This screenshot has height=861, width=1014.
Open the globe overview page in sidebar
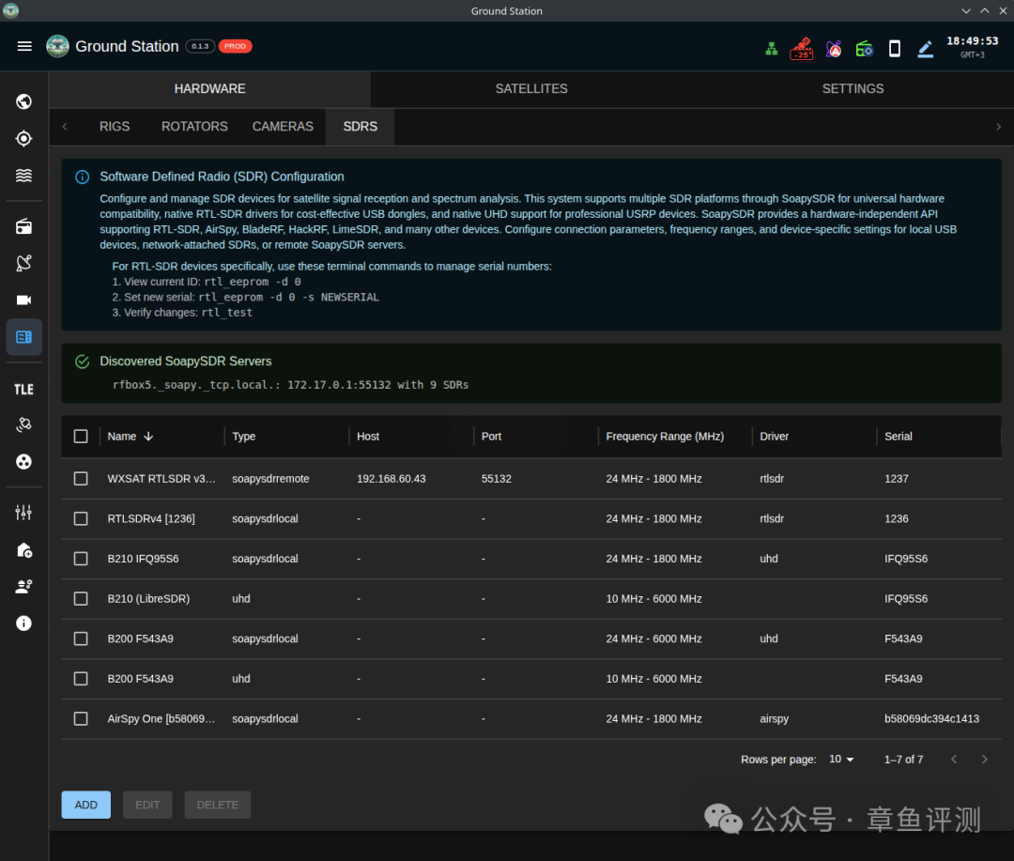[23, 101]
